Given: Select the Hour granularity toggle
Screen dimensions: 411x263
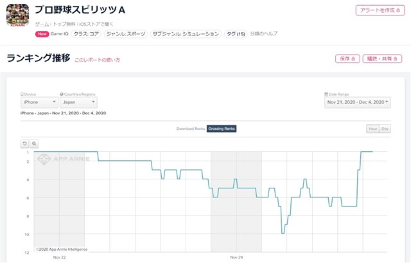Looking at the screenshot, I should click(x=372, y=129).
